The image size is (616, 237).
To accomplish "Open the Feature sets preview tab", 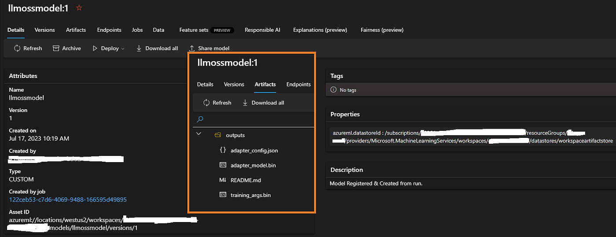I will coord(206,30).
